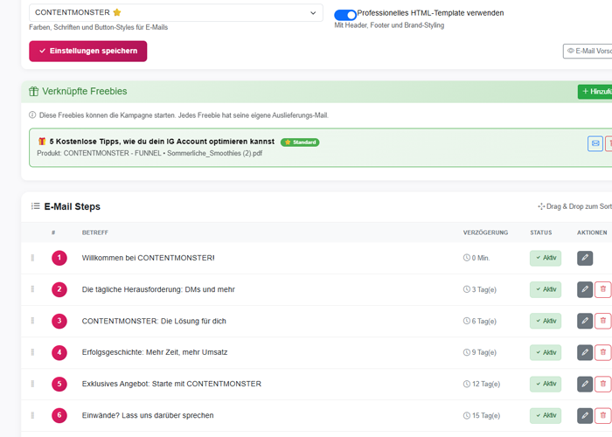This screenshot has width=612, height=437.
Task: Click the green Hinzufügen freebie button
Action: tap(595, 92)
